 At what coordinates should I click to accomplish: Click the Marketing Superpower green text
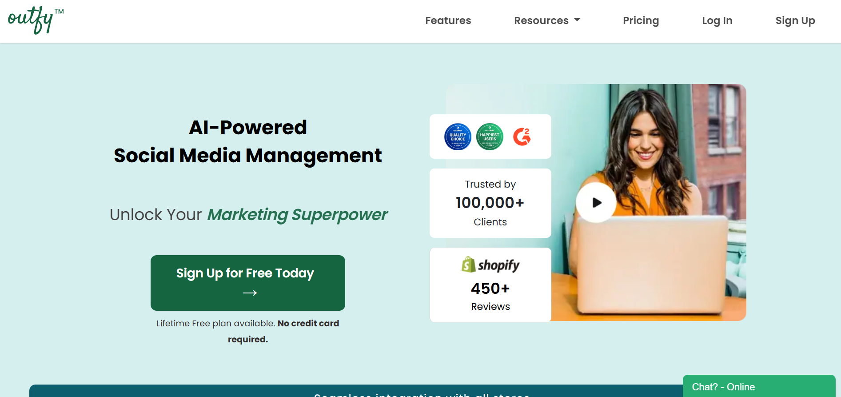pyautogui.click(x=297, y=215)
